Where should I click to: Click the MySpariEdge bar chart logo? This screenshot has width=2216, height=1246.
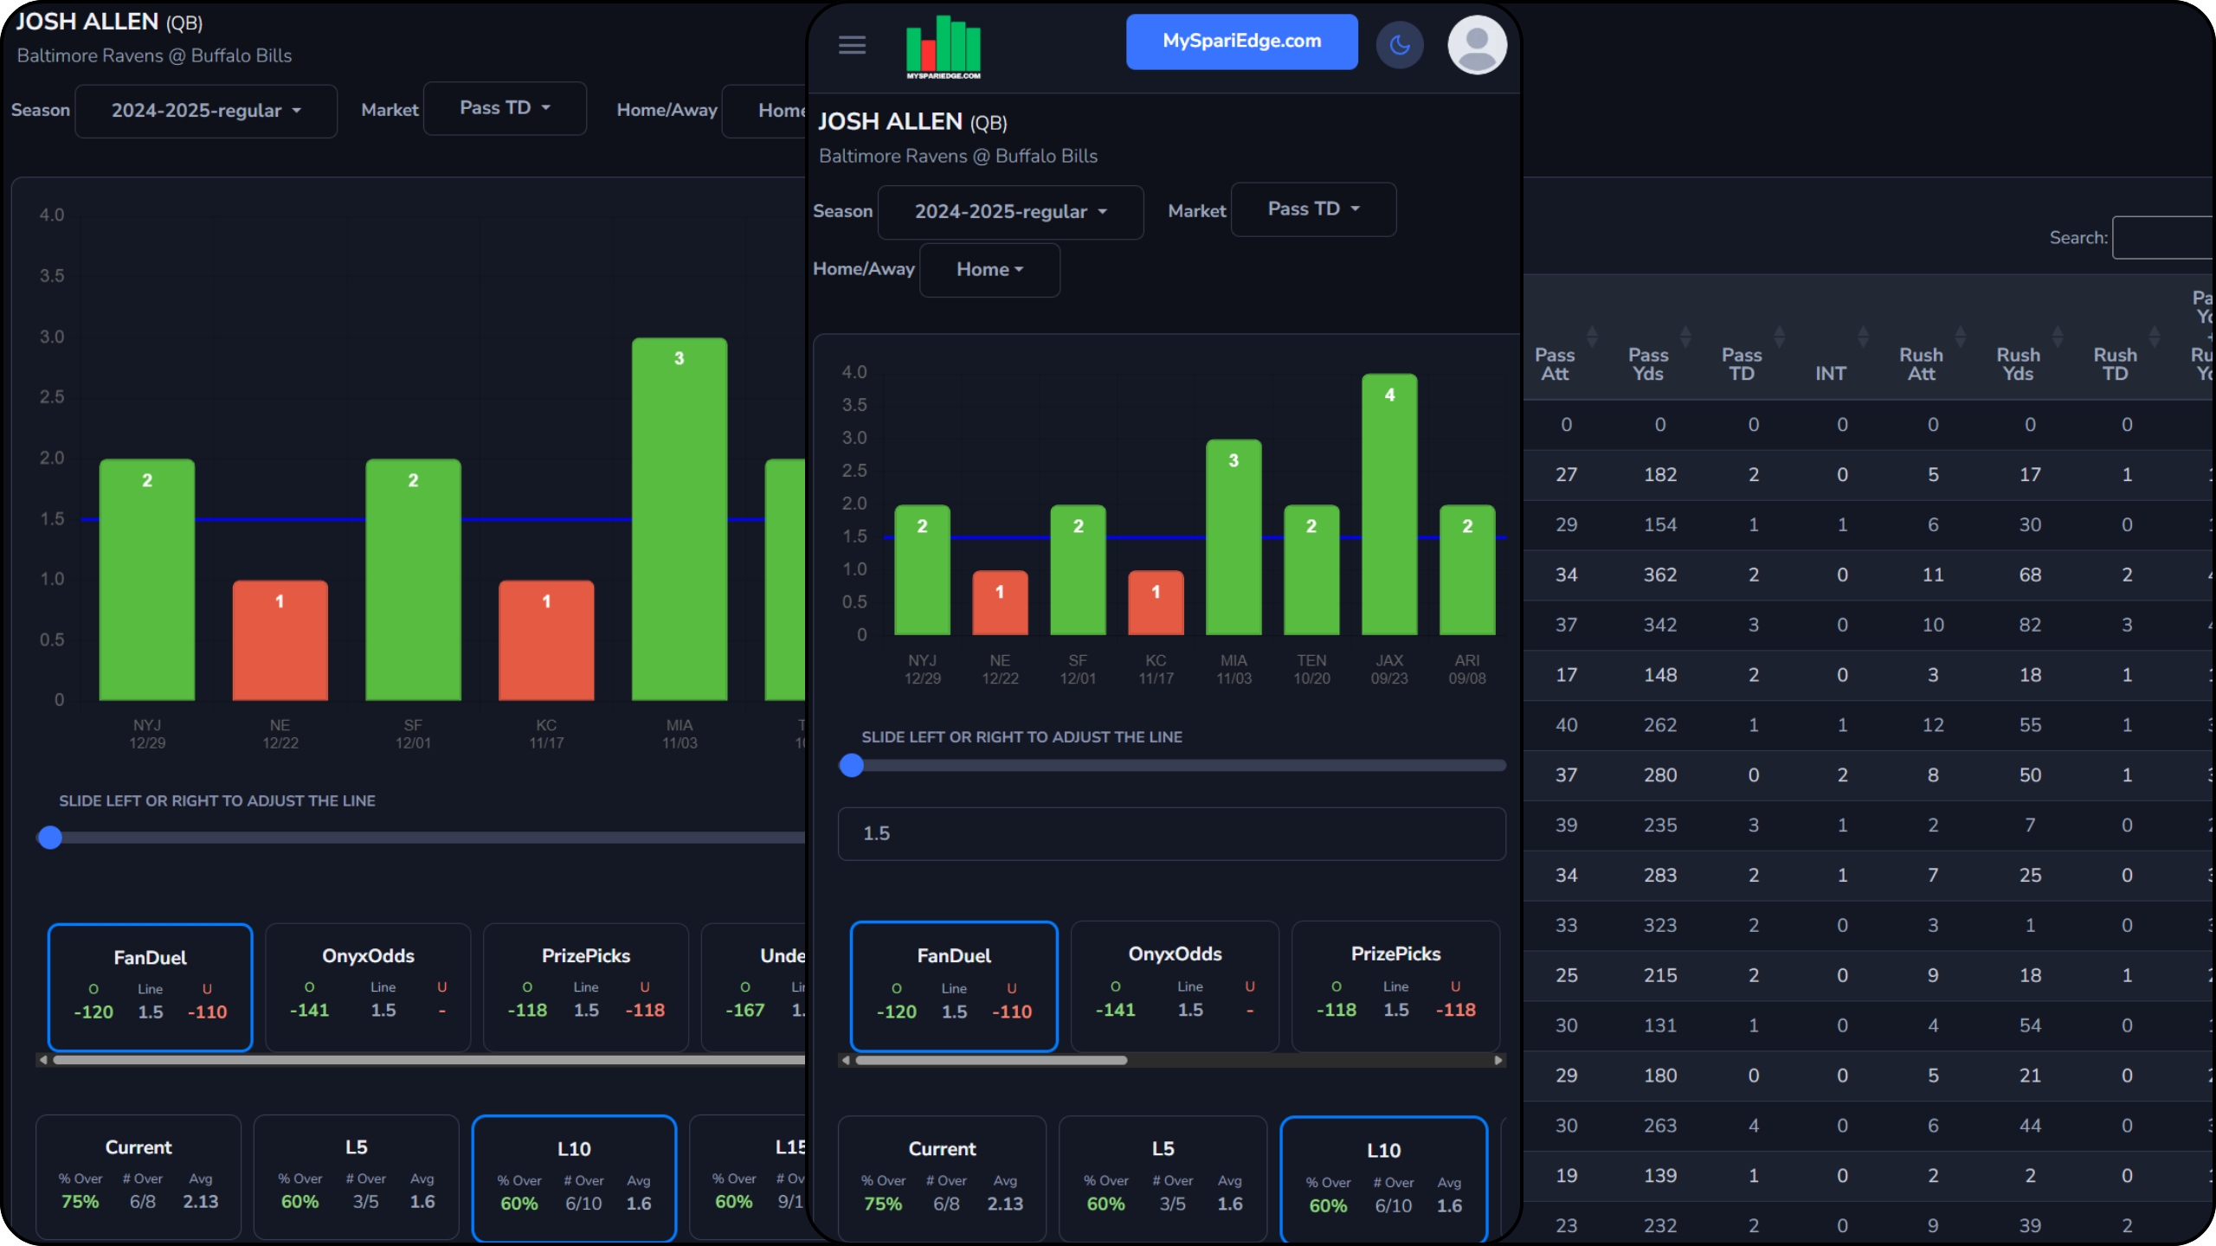click(943, 48)
